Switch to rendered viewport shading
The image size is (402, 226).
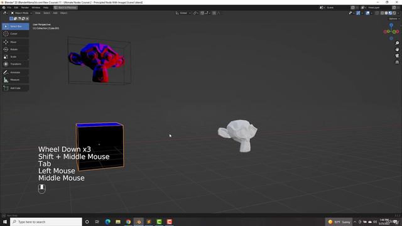394,13
